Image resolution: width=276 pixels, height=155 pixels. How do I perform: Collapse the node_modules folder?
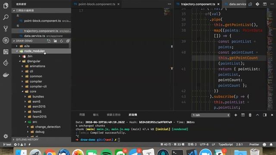(17, 51)
